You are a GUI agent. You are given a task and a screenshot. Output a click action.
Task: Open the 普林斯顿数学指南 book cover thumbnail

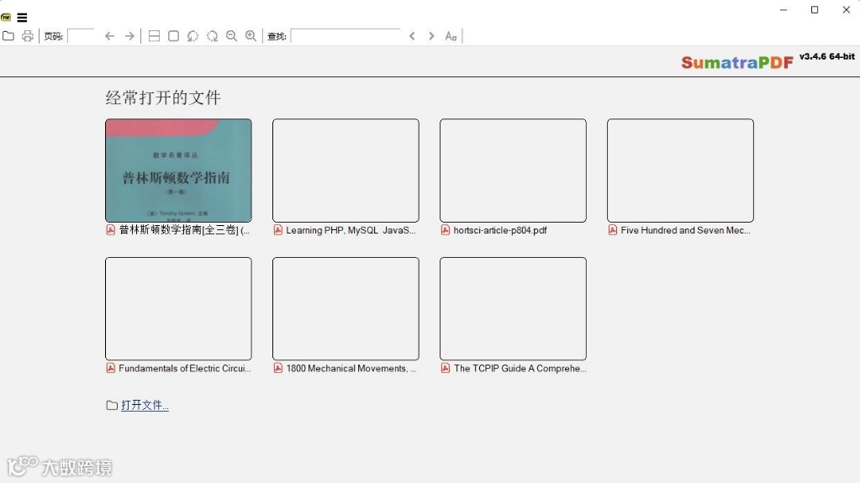coord(178,171)
